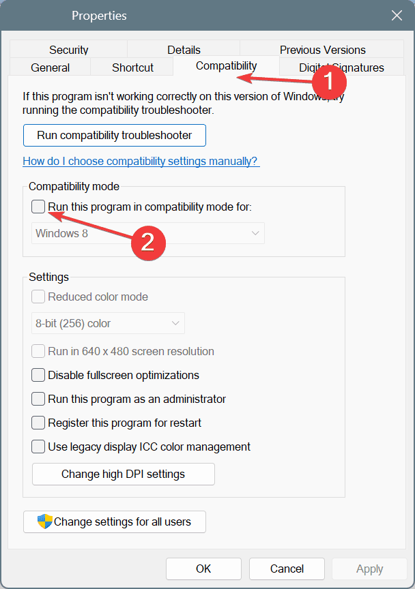Go to the Previous Versions tab
Screen dimensions: 415x589
click(322, 50)
